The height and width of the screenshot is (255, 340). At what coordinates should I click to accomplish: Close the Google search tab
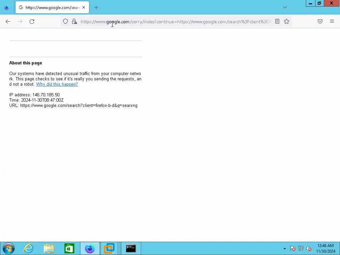(84, 8)
